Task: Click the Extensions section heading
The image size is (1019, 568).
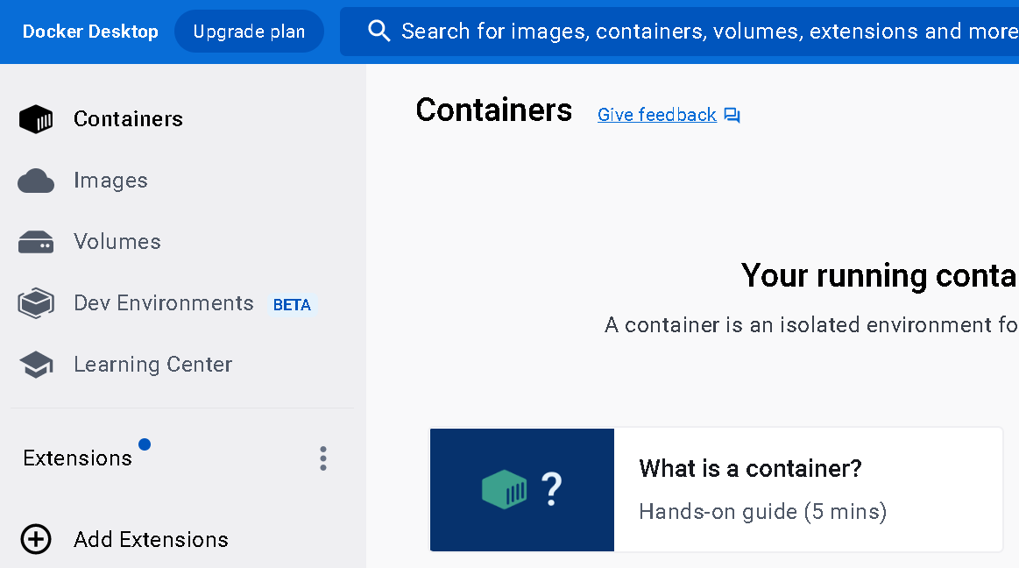Action: (x=77, y=458)
